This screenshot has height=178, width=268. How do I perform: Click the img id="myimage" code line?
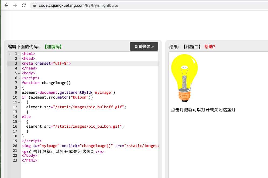[90, 146]
